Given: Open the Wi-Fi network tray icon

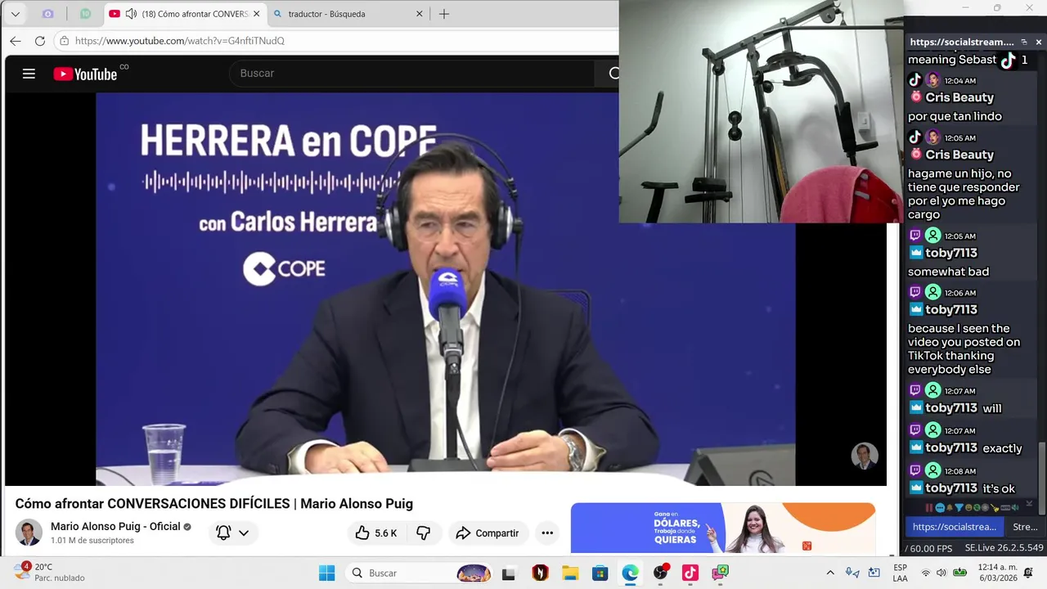Looking at the screenshot, I should pyautogui.click(x=926, y=573).
